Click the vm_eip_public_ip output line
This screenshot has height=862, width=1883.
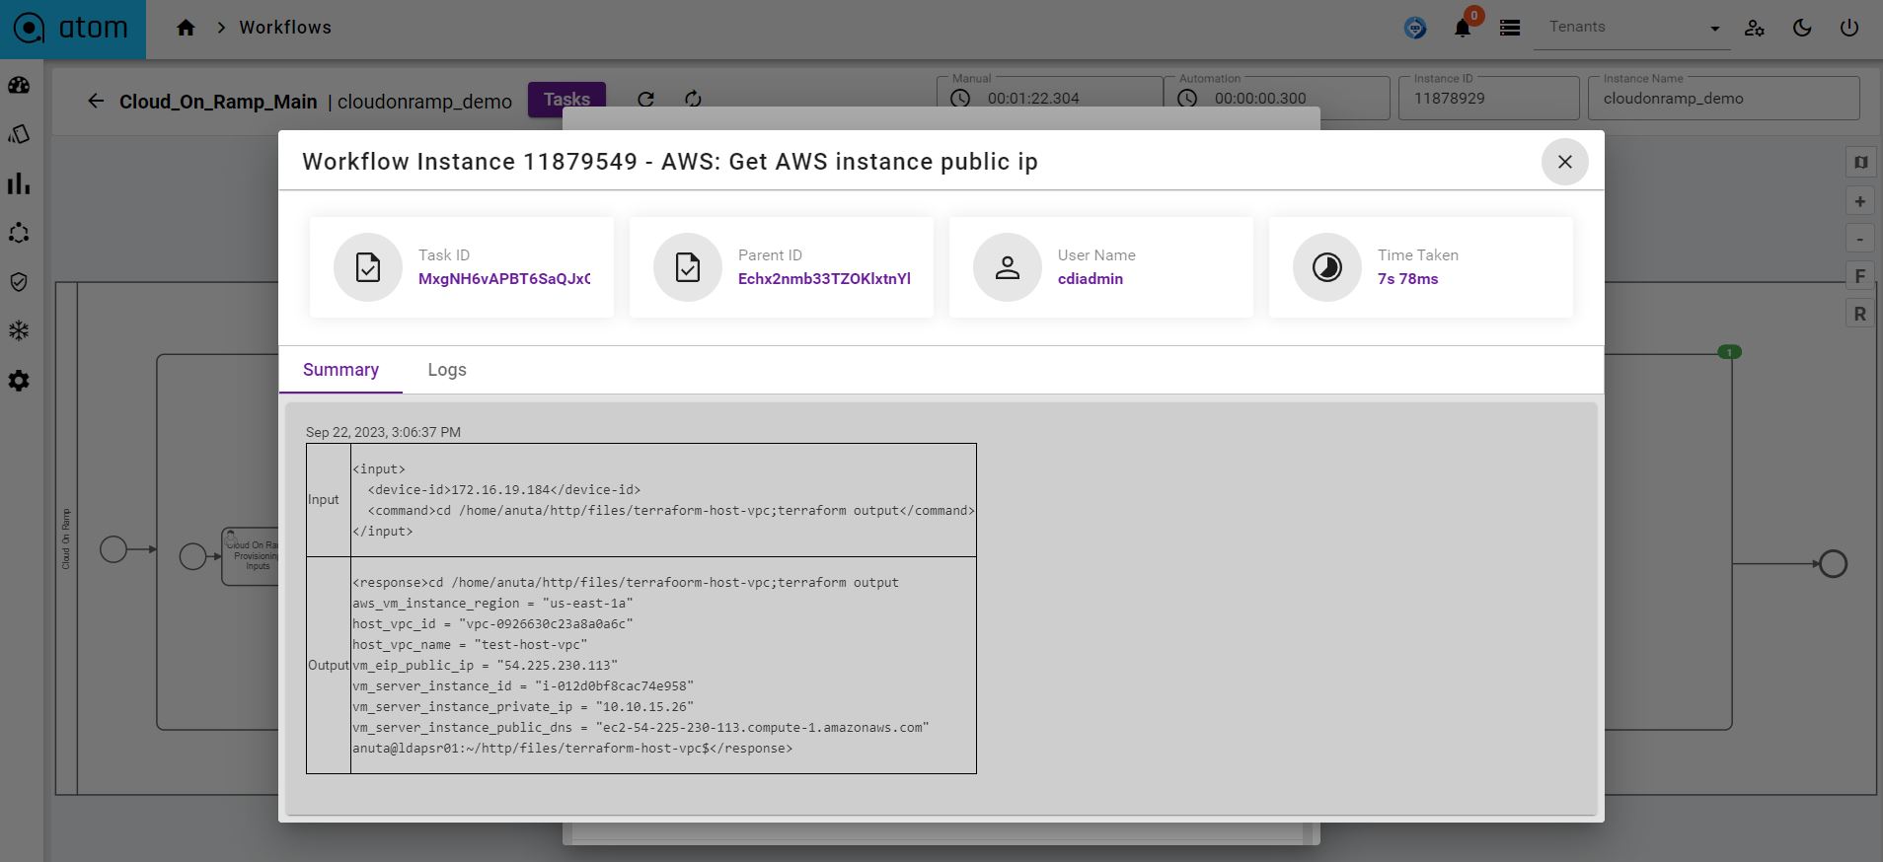(x=485, y=666)
